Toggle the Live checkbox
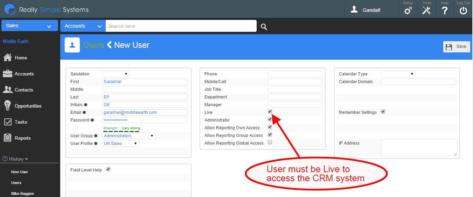 270,112
